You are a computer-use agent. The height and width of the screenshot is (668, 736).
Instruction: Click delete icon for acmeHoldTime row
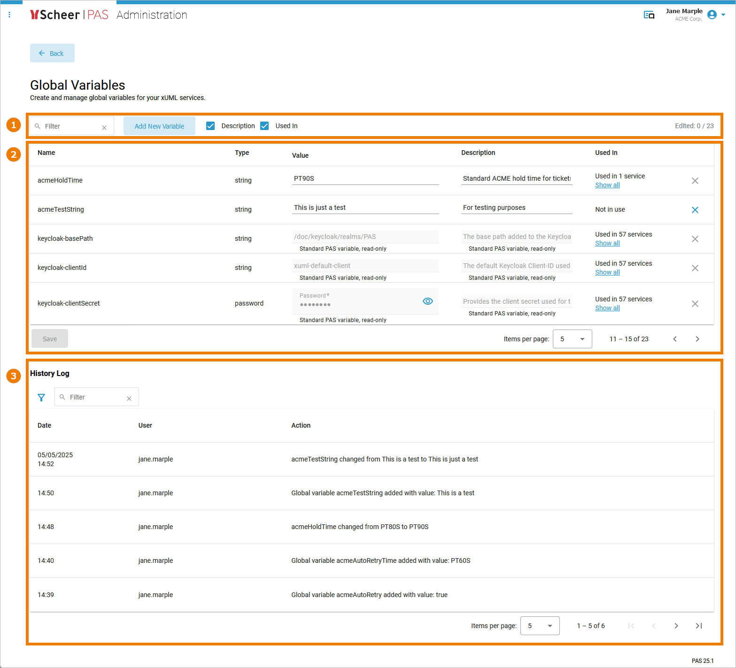click(695, 181)
